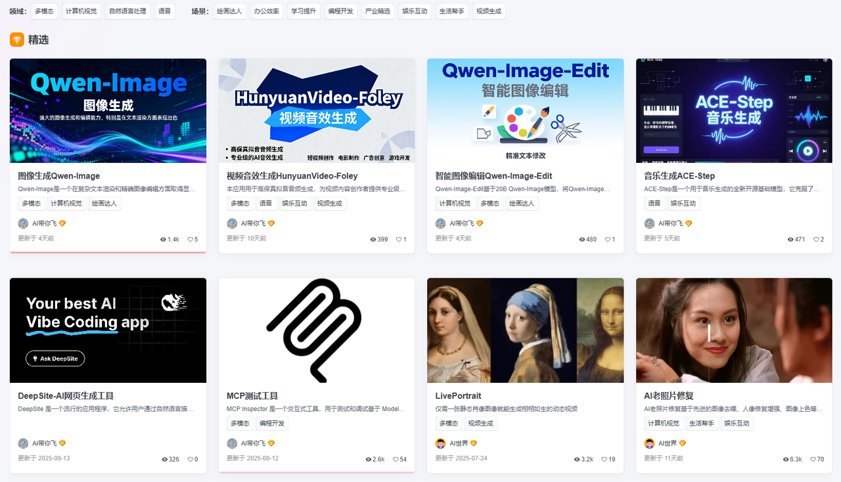Click author avatar on MCP测试工具 card
The height and width of the screenshot is (482, 841).
[x=232, y=443]
